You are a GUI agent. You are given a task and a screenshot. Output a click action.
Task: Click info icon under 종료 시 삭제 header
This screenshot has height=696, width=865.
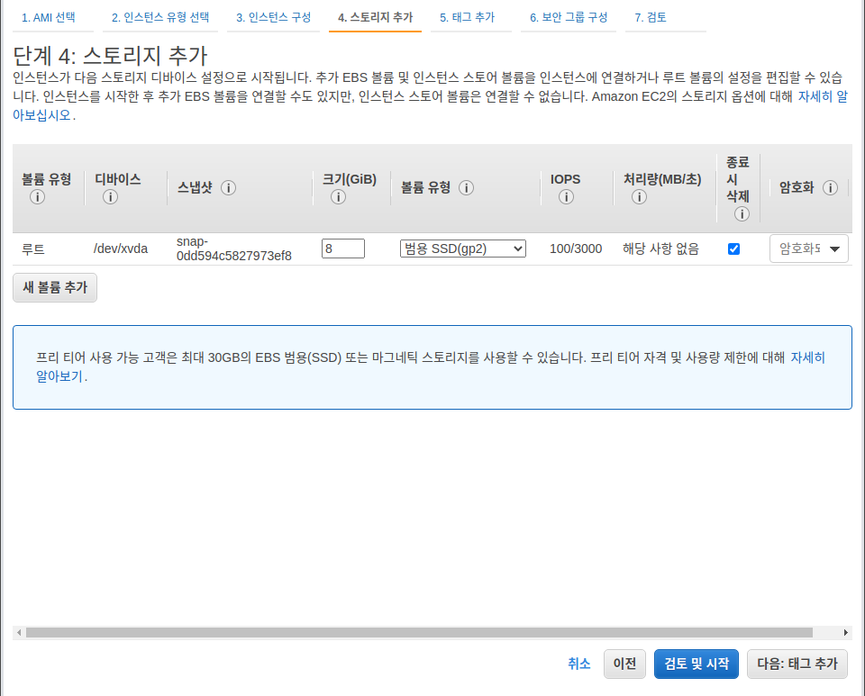click(x=742, y=213)
